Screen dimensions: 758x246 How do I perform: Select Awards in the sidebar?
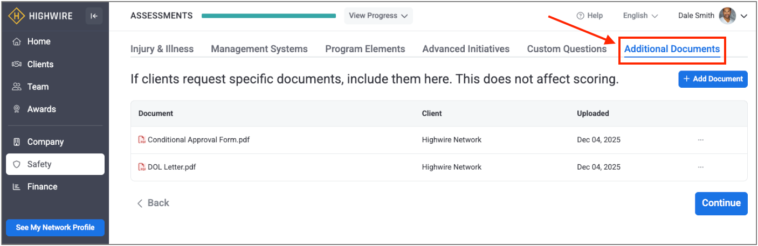tap(42, 109)
